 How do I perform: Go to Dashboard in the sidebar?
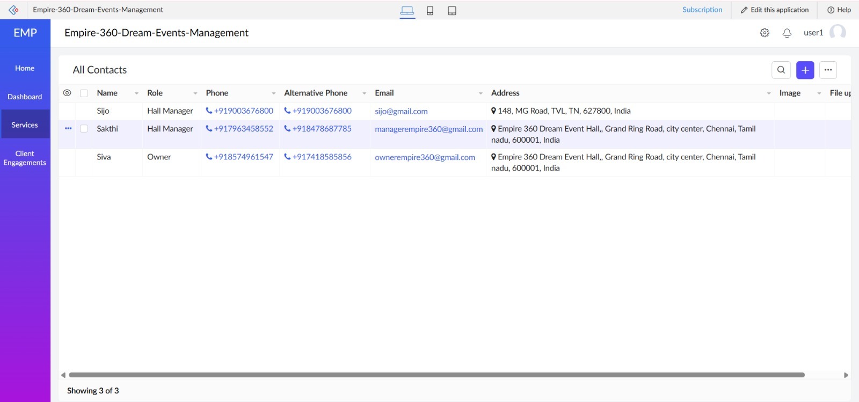25,97
